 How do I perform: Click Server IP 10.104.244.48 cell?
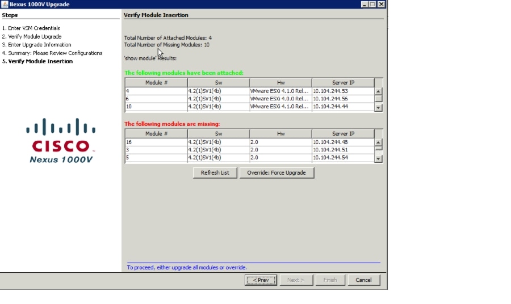click(343, 142)
